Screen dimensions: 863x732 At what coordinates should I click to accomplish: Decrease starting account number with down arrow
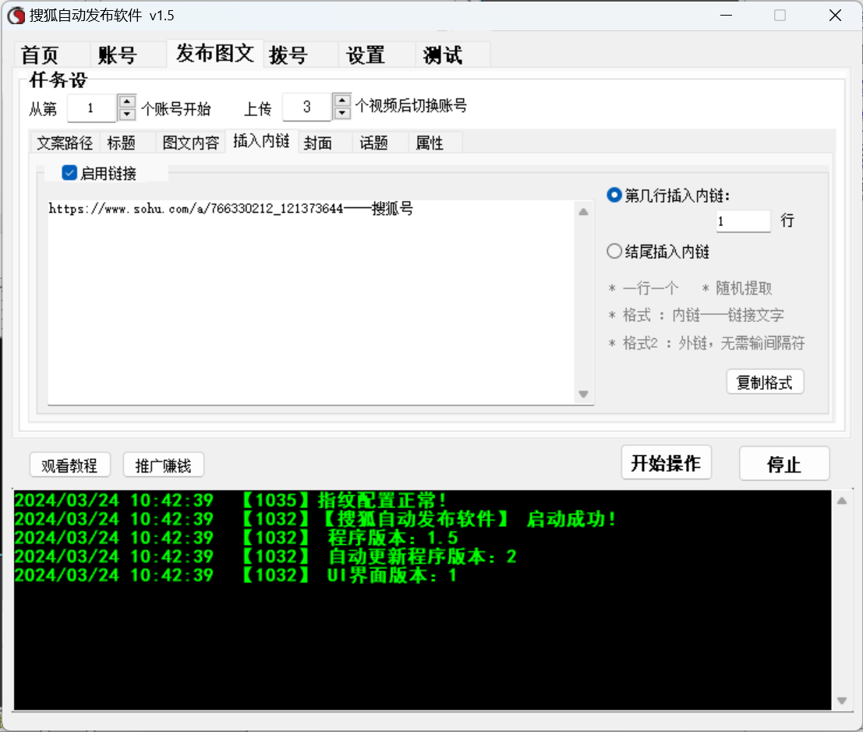pos(127,113)
